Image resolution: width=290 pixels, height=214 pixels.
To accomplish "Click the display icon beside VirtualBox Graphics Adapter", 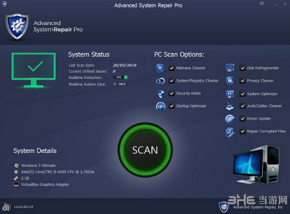I will click(16, 184).
